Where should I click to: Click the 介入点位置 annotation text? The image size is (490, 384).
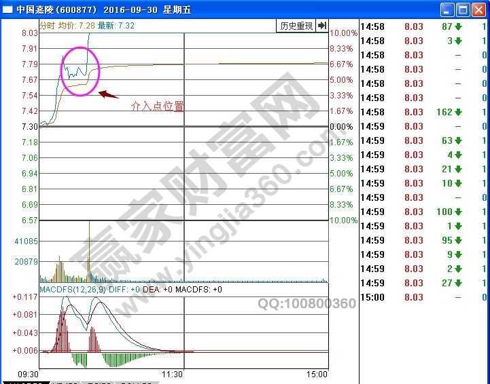157,107
